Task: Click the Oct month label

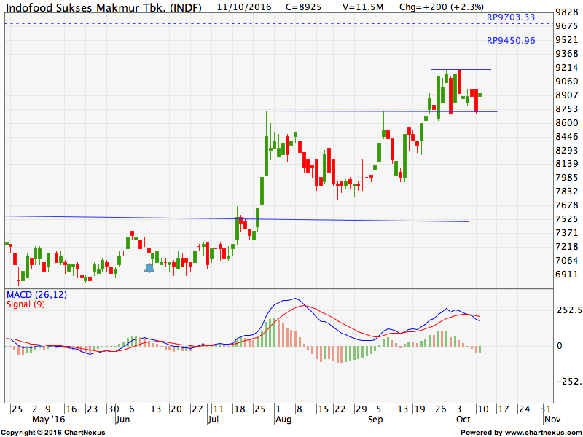Action: click(x=463, y=420)
